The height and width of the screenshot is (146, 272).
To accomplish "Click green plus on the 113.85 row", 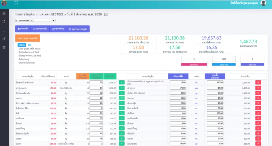I will coord(122,108).
